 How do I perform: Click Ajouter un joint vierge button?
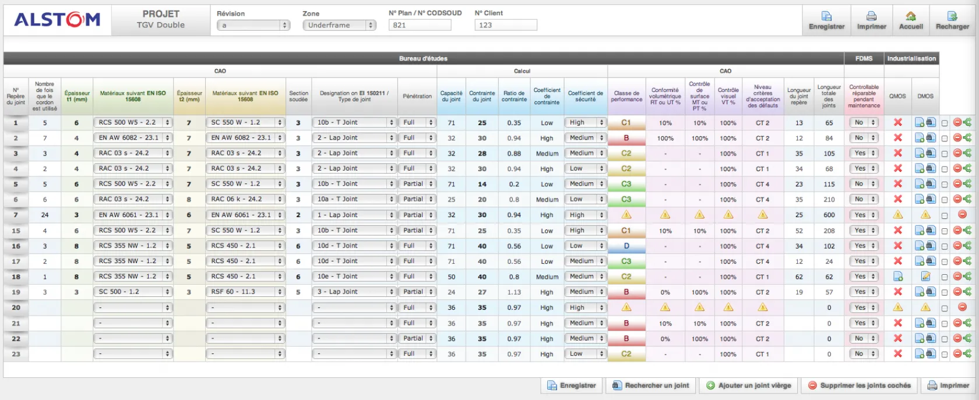tap(749, 385)
